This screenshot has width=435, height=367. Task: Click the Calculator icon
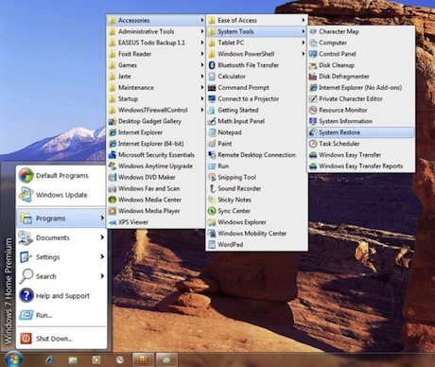pos(212,77)
